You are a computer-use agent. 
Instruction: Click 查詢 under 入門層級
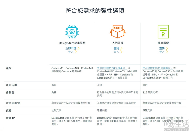(x=116, y=48)
